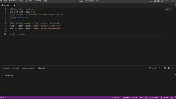
Task: Start Go Live server
Action: click(164, 98)
